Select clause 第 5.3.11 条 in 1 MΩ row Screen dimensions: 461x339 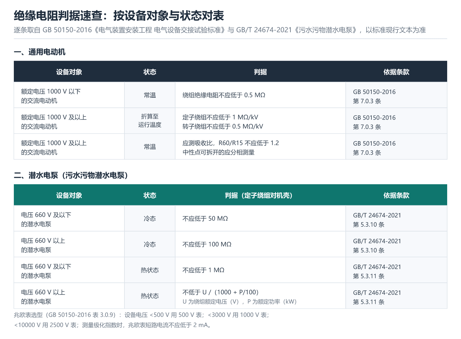coord(369,276)
